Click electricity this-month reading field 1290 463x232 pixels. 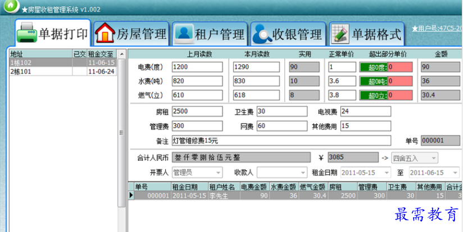(256, 67)
